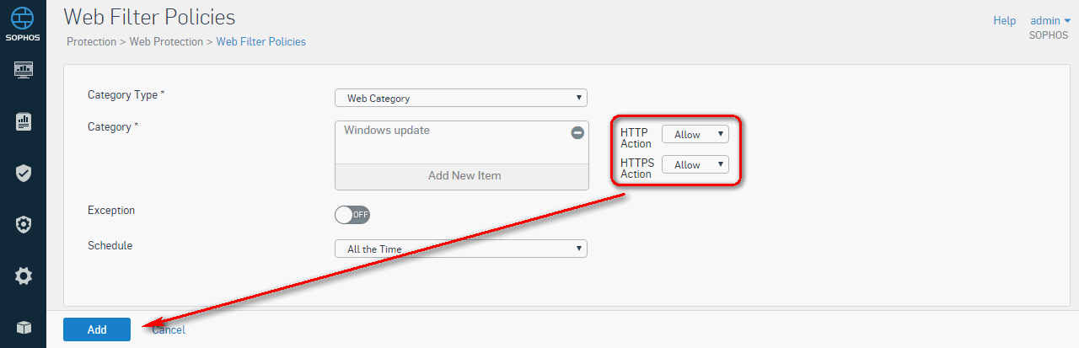Open the Help link

(1005, 20)
